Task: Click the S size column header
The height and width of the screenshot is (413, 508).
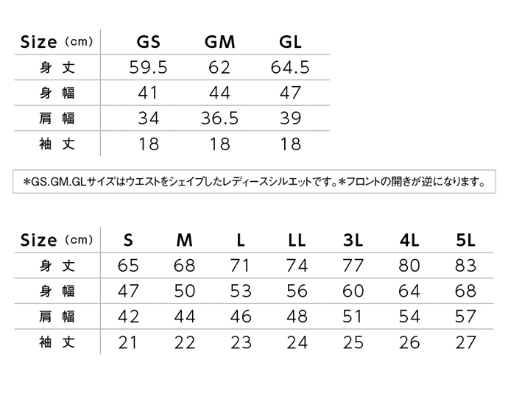Action: click(128, 240)
